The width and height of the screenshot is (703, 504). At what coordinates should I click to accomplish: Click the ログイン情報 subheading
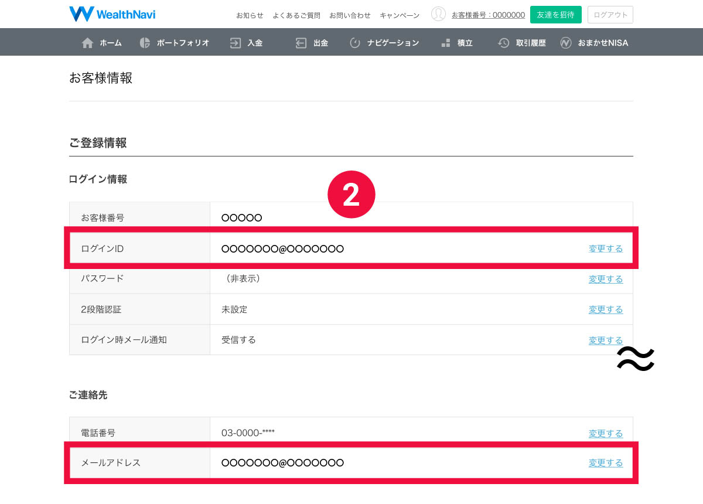point(98,179)
